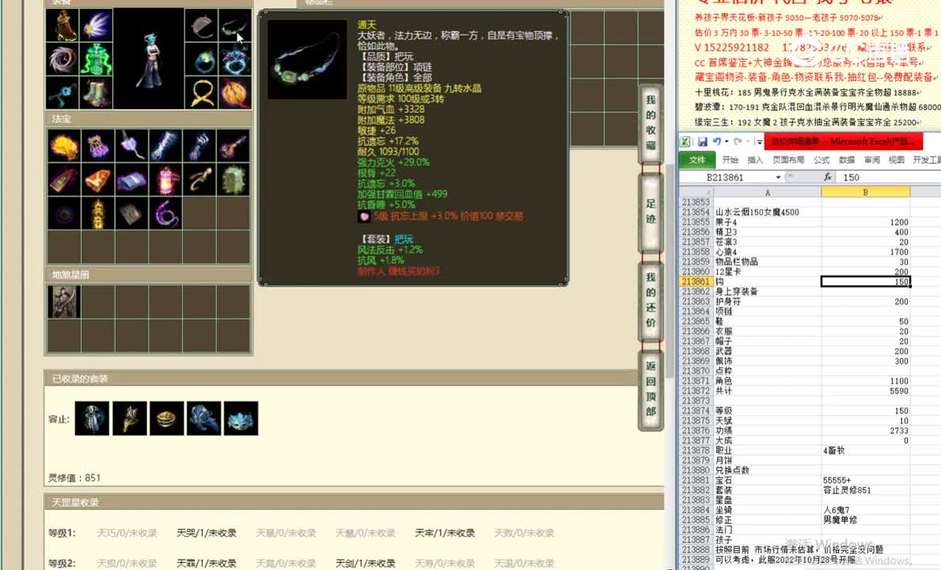Select the white feather fan weapon icon

(96, 25)
